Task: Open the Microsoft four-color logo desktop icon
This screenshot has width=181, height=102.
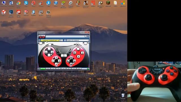Action: click(x=123, y=3)
